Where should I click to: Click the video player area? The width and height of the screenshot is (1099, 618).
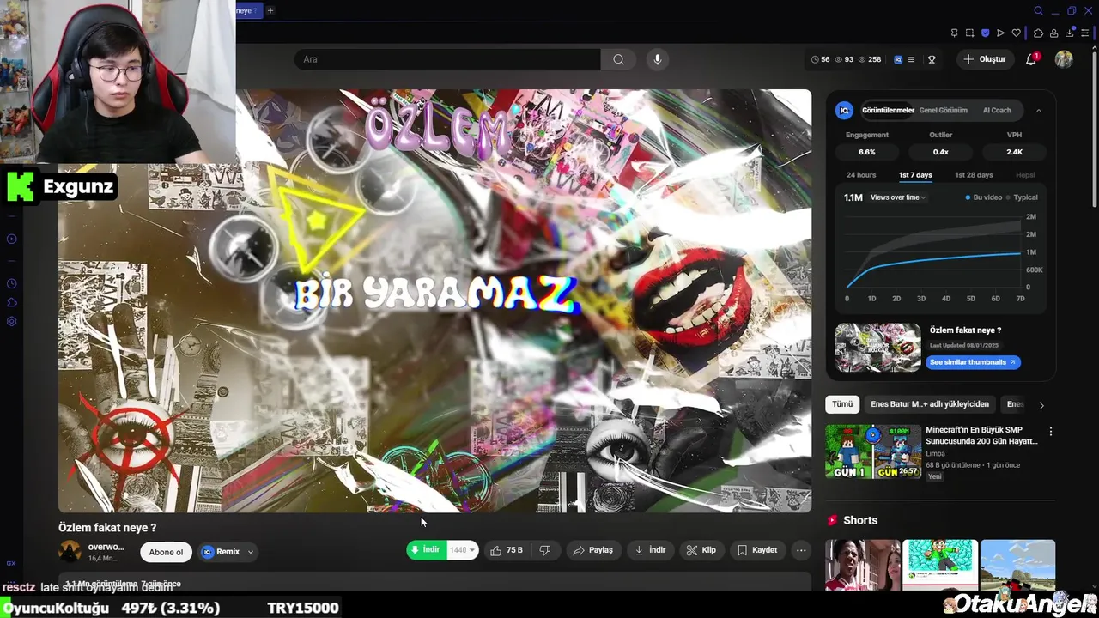pyautogui.click(x=434, y=300)
